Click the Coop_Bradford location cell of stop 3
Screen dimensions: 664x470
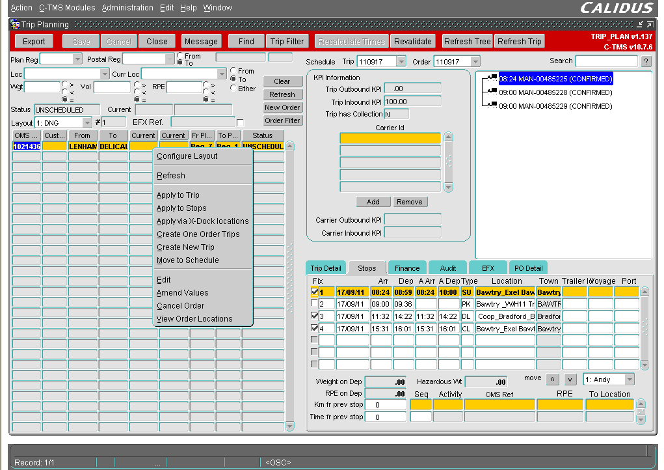tap(505, 316)
